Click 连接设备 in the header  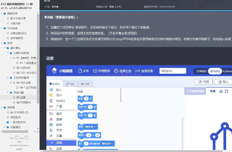click(144, 71)
